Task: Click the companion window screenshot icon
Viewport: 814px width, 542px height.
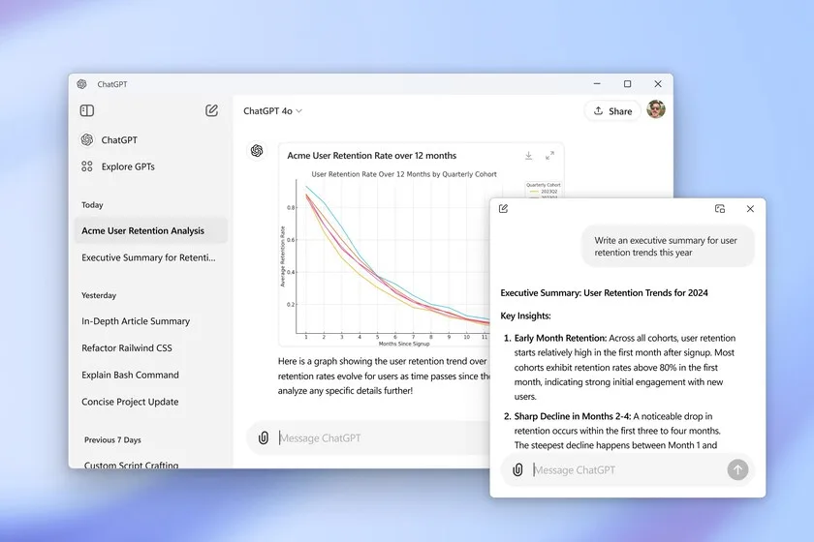Action: click(x=720, y=208)
